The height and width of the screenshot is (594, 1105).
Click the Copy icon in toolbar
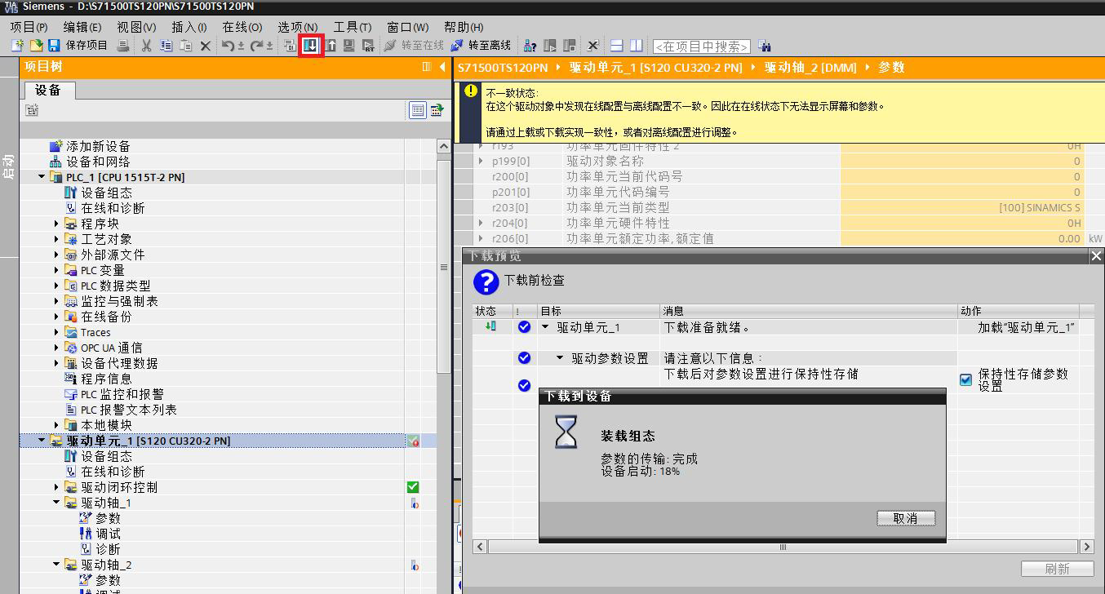pos(166,46)
